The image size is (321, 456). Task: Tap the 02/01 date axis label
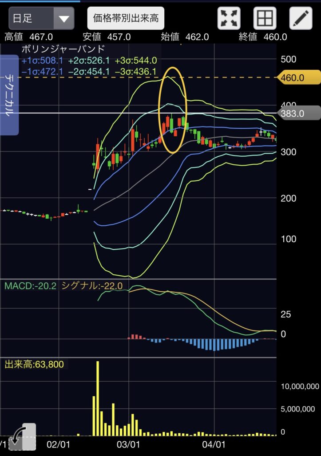pos(58,445)
